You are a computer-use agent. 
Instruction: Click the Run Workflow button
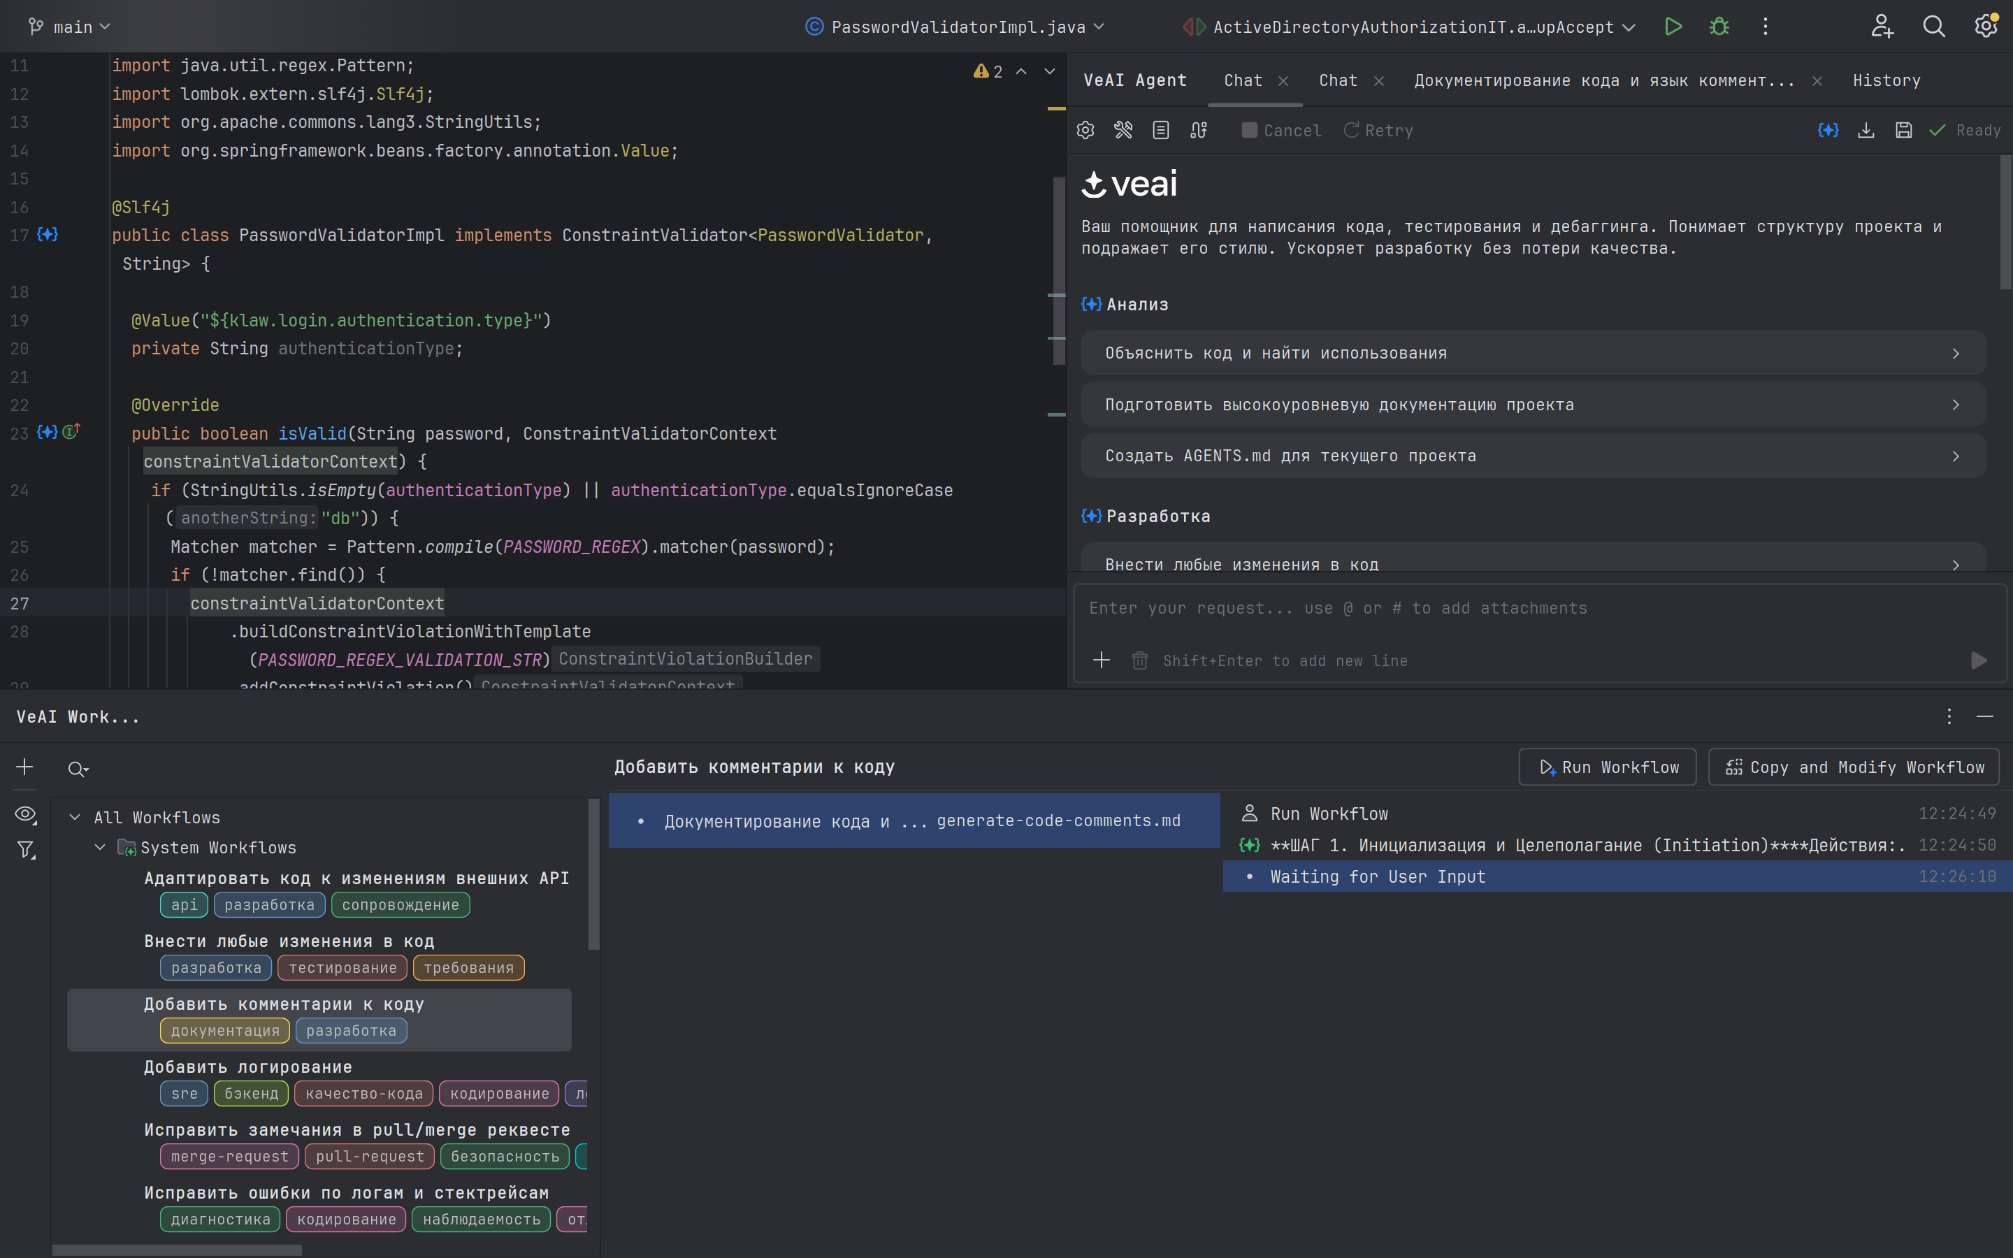click(1606, 766)
